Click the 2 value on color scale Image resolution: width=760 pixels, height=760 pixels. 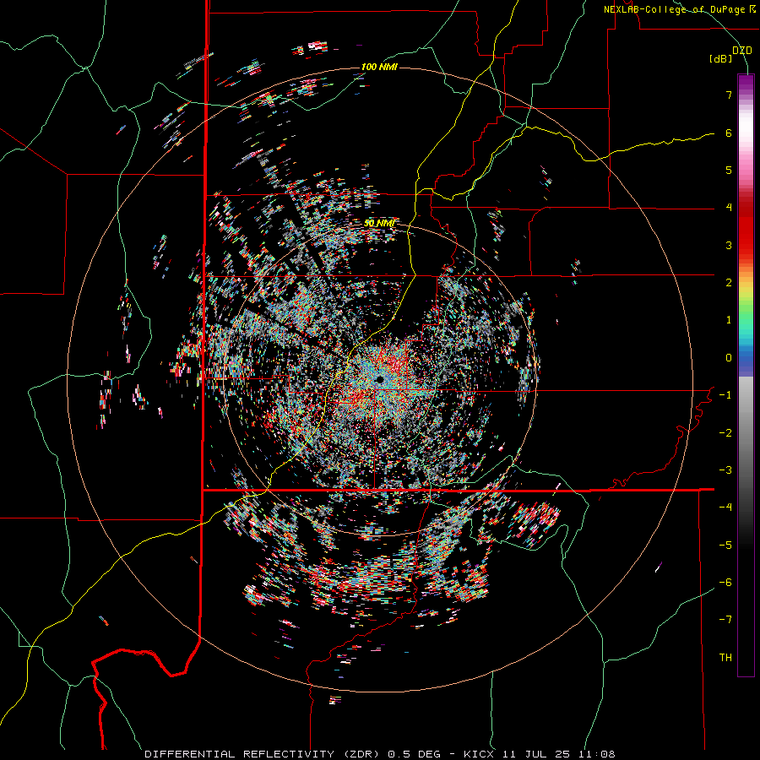729,283
